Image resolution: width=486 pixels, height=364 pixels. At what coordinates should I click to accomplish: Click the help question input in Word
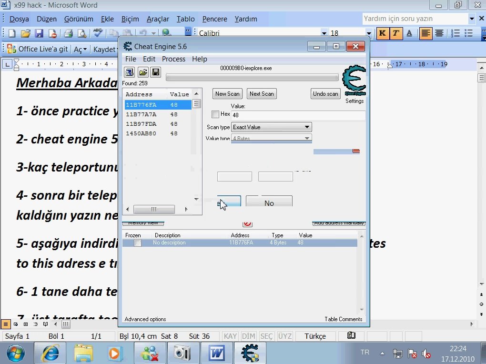pyautogui.click(x=415, y=19)
